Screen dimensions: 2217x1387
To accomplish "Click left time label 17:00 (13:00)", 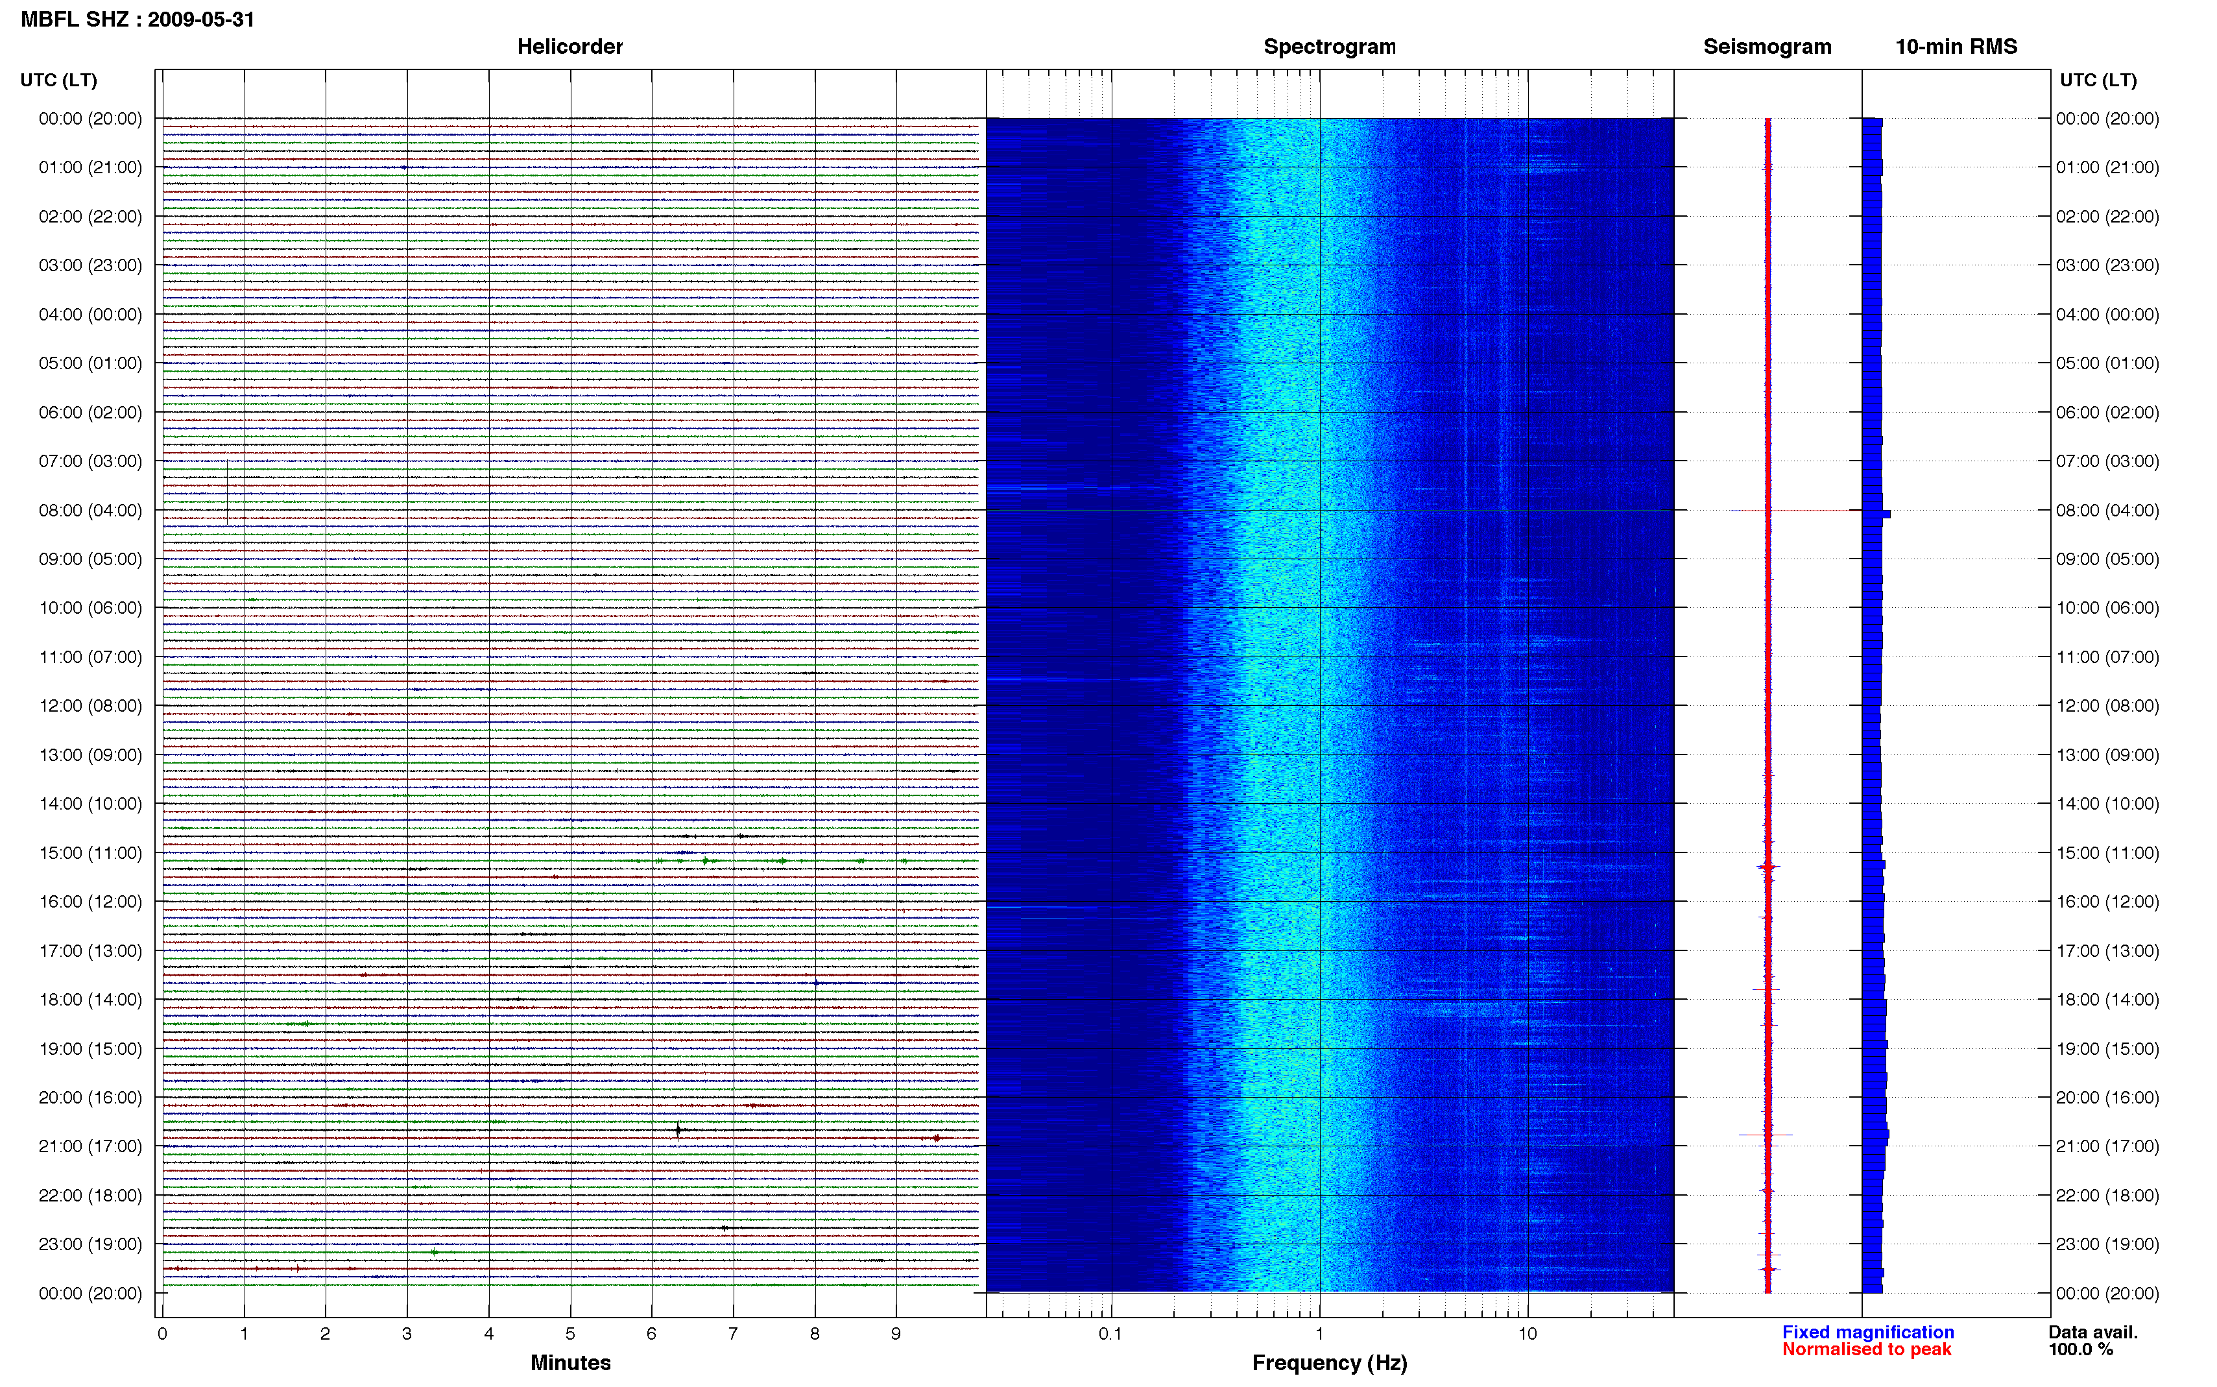I will click(90, 950).
